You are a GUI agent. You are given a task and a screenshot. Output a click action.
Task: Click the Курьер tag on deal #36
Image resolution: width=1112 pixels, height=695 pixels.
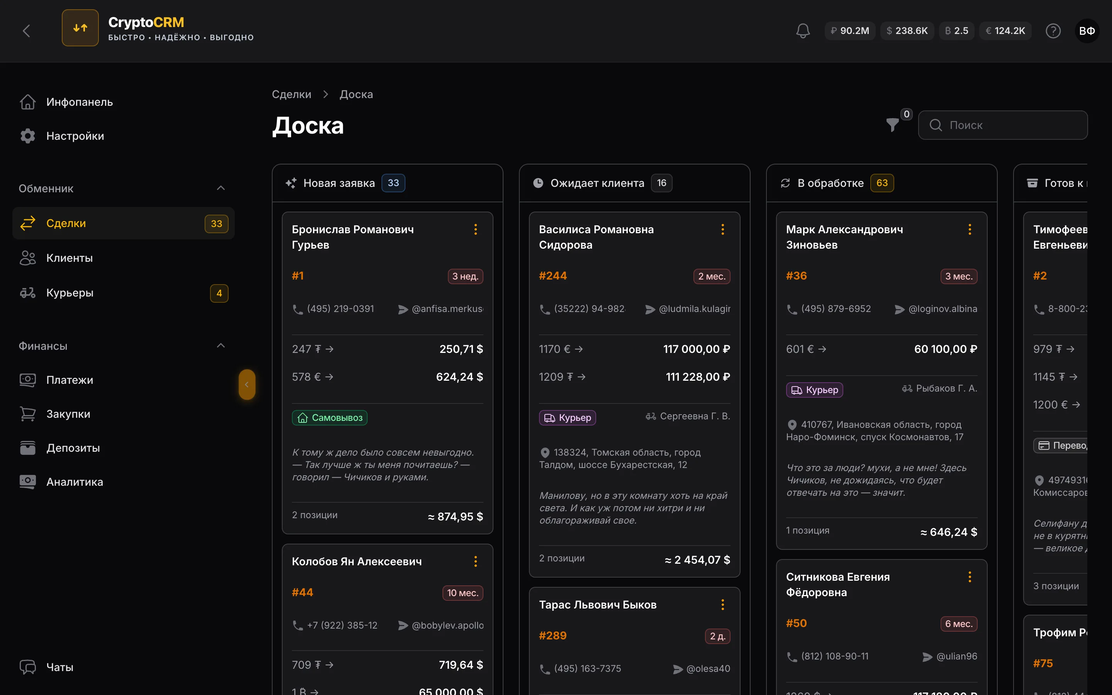point(814,390)
